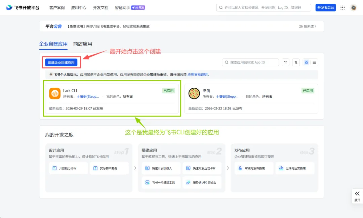Click the 审核与发布指南 person icon
The image size is (363, 218).
pos(240,168)
